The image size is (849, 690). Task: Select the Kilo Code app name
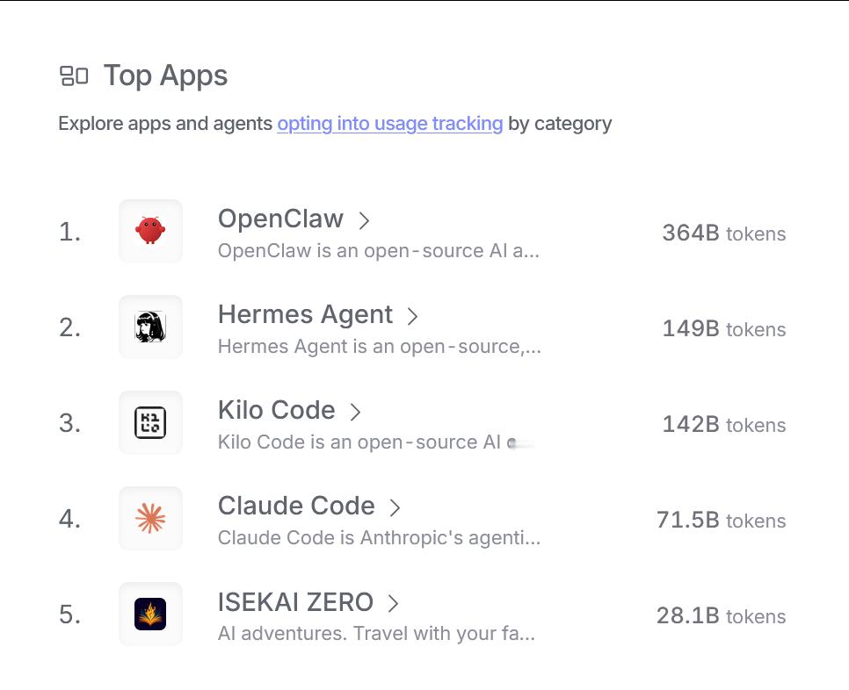pyautogui.click(x=276, y=411)
